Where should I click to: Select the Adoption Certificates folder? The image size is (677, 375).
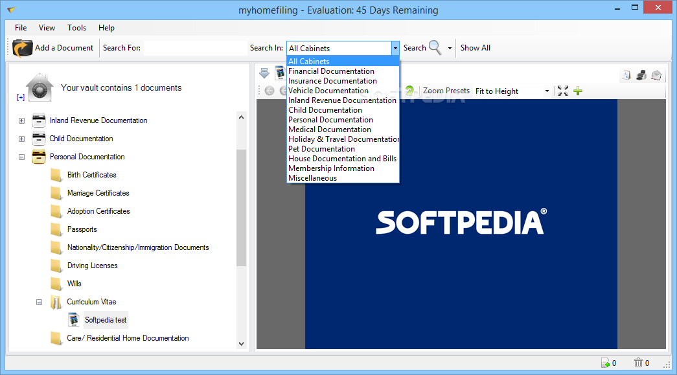click(98, 211)
